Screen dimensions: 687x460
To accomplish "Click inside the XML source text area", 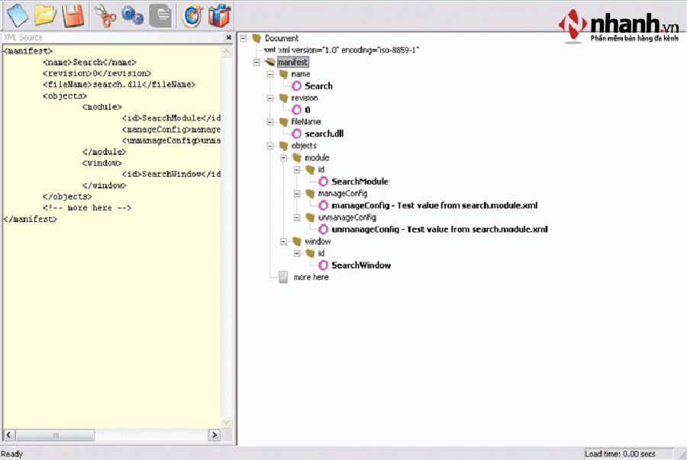I will coord(114,305).
